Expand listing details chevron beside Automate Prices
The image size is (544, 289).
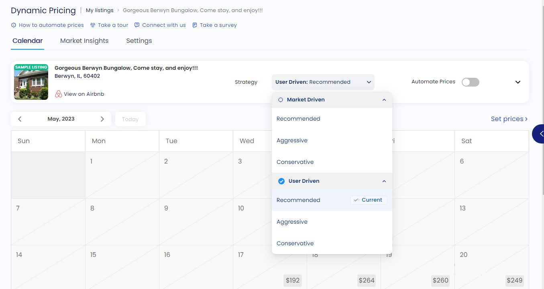click(x=518, y=82)
